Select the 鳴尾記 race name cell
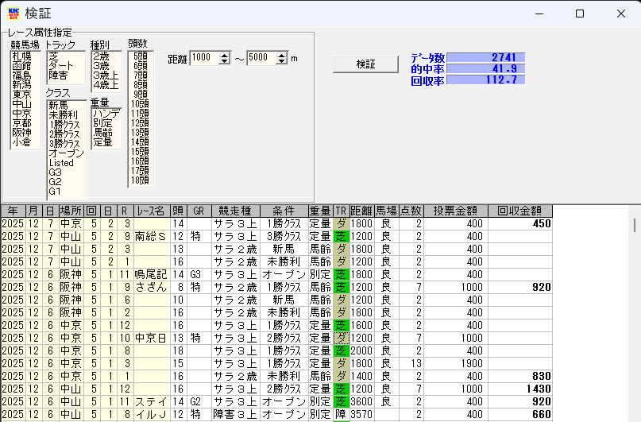 150,274
